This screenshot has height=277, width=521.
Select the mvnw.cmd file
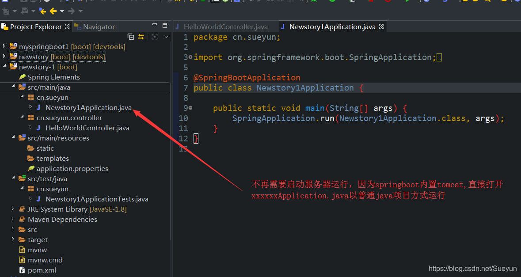(x=45, y=260)
